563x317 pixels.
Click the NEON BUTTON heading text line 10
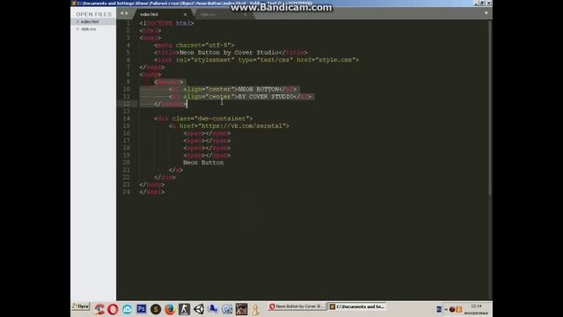[259, 89]
